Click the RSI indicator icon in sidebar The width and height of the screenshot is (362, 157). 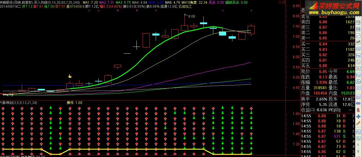(358, 103)
